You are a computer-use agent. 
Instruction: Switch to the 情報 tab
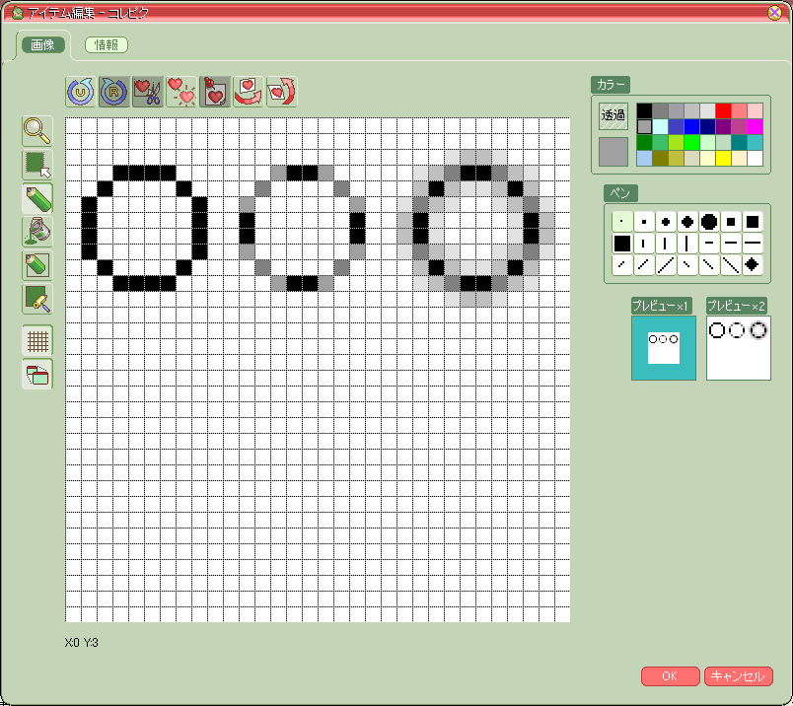pyautogui.click(x=107, y=44)
